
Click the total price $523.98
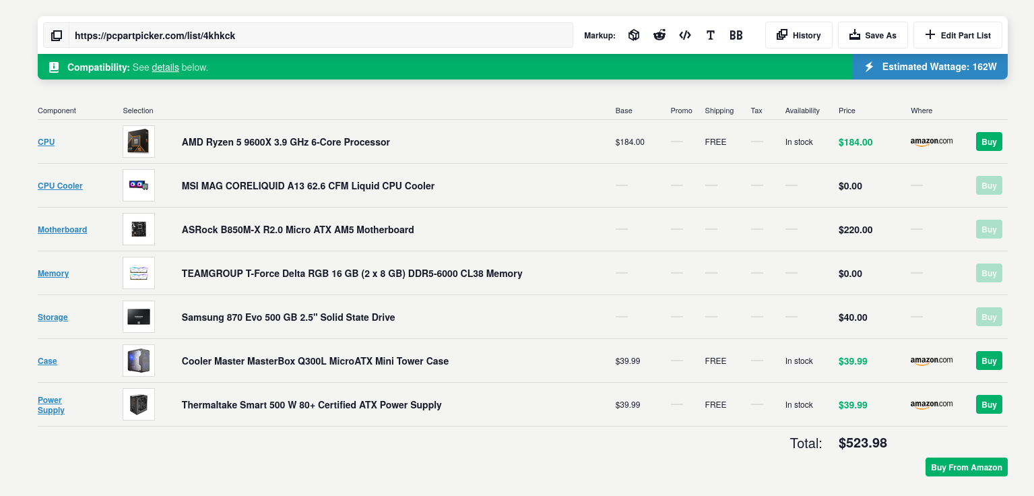click(x=863, y=443)
